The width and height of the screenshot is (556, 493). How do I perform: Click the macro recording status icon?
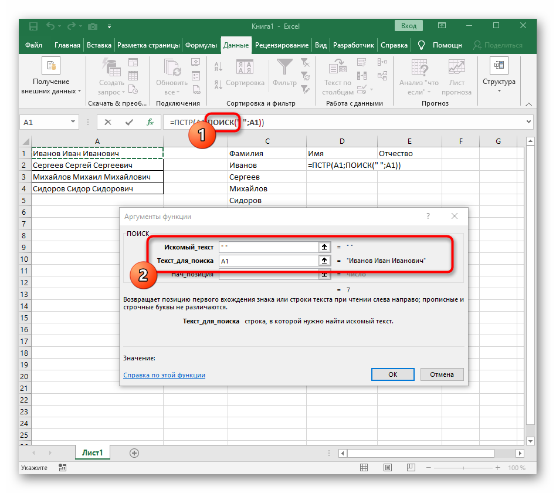(x=62, y=467)
